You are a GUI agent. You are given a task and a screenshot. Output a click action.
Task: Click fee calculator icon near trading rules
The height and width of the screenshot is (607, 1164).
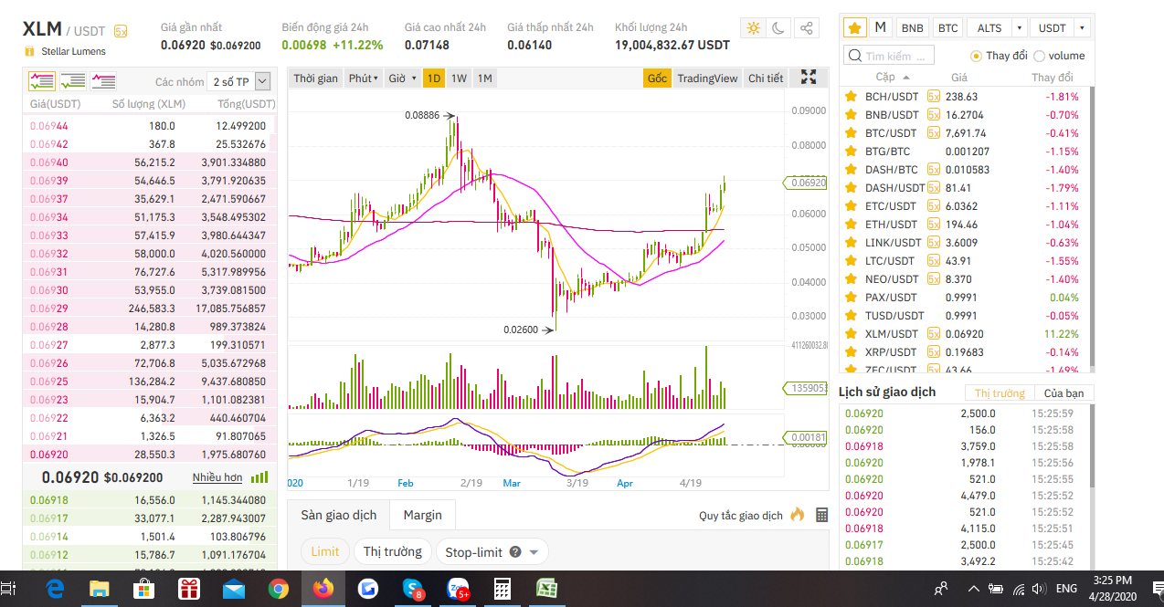(822, 515)
